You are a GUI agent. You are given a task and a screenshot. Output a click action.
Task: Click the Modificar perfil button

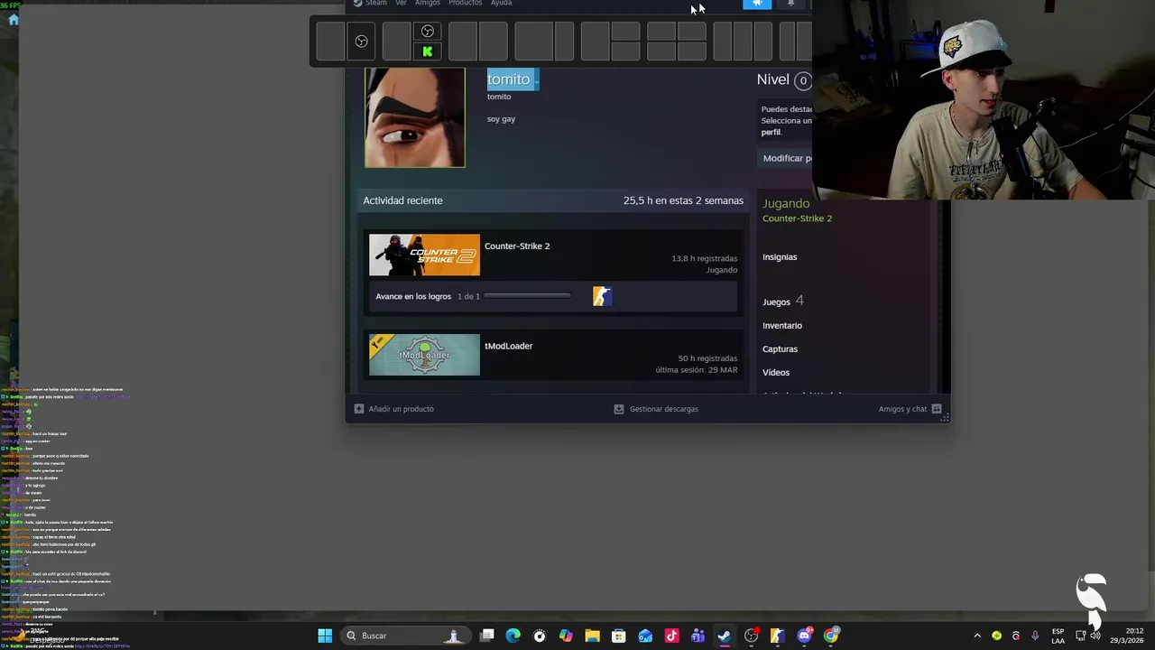[x=787, y=158]
